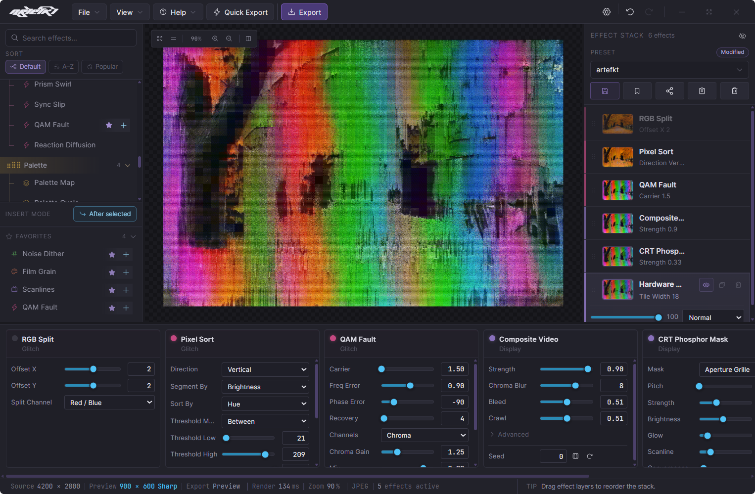Sort effects by Popular

102,67
